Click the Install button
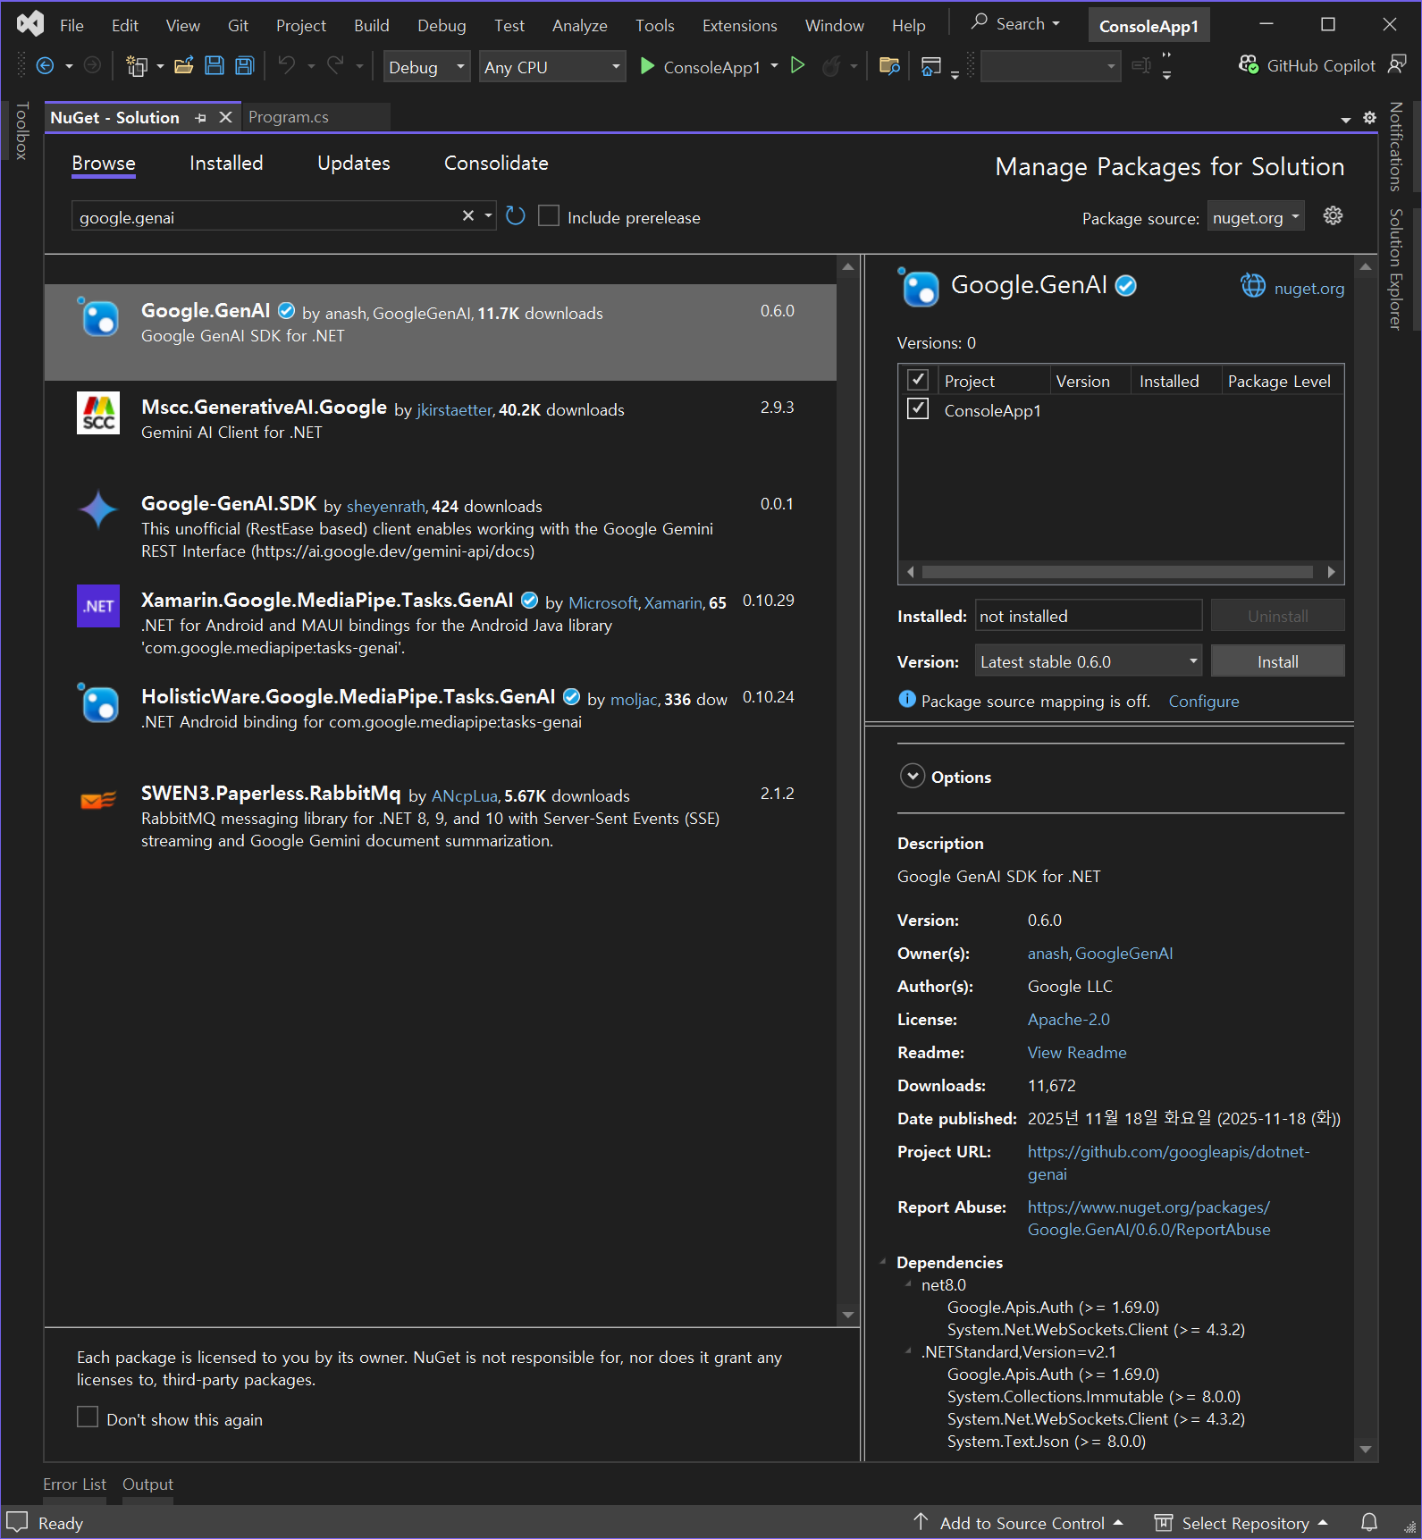This screenshot has height=1539, width=1422. coord(1277,661)
